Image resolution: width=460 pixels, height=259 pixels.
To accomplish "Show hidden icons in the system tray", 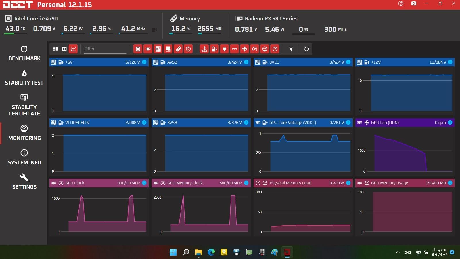I will pyautogui.click(x=398, y=252).
